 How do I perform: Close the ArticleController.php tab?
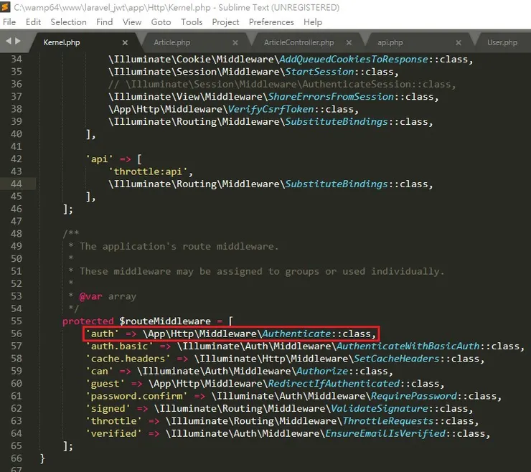[349, 42]
